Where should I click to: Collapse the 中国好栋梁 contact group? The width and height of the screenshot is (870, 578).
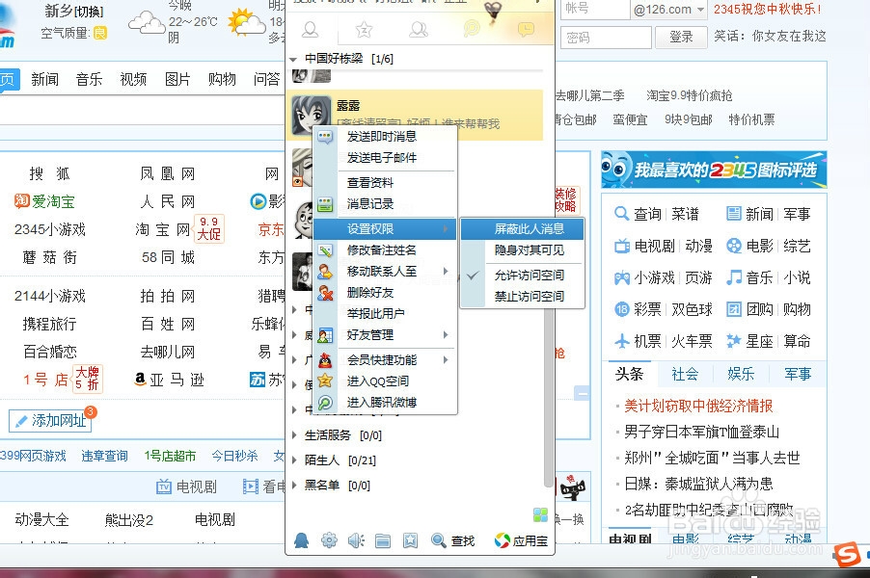(293, 59)
